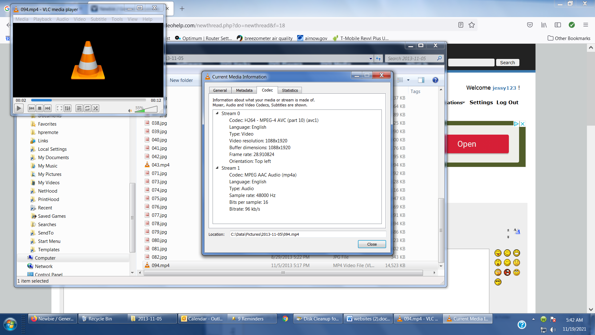Open the Explorer view options dropdown arrow

pos(408,80)
